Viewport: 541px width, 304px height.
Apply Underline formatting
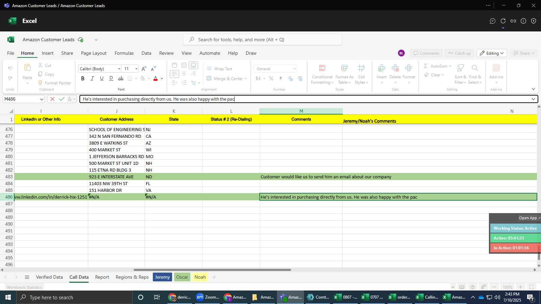[x=102, y=78]
